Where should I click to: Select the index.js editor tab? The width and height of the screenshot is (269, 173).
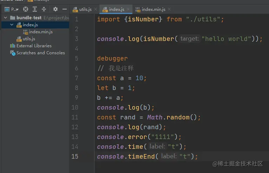pos(117,9)
